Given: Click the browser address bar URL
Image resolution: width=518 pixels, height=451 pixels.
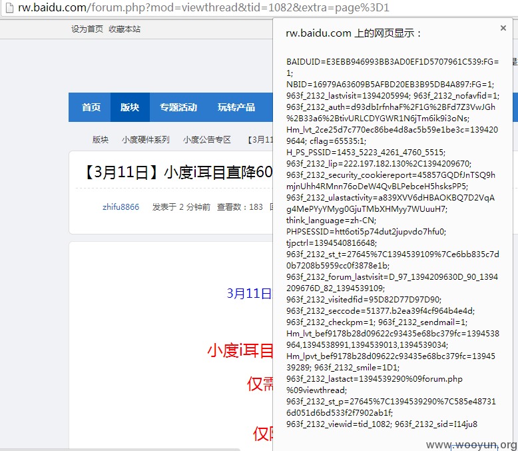Looking at the screenshot, I should click(x=204, y=7).
